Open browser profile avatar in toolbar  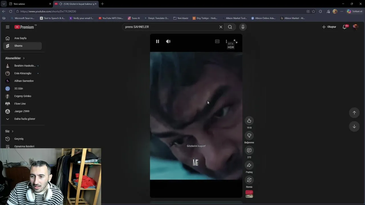(x=335, y=11)
